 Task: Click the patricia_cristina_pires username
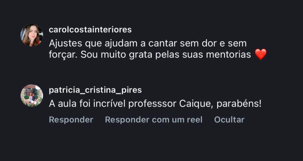(95, 90)
